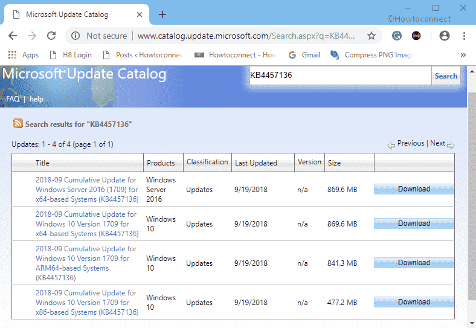Bookmark this page with the star icon
The height and width of the screenshot is (328, 476).
point(371,36)
